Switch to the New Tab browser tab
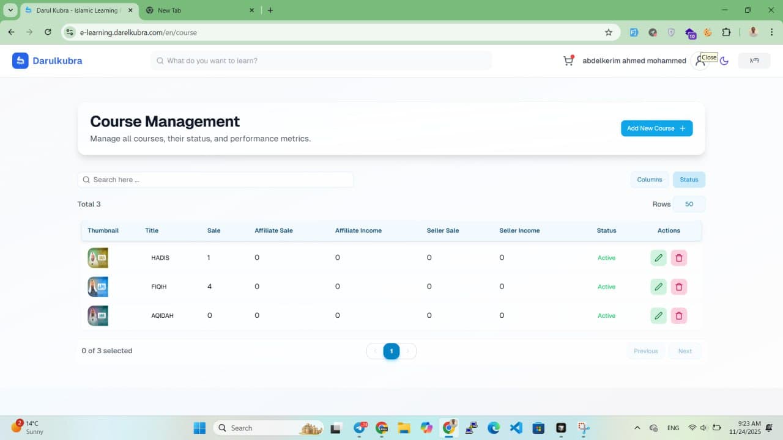The width and height of the screenshot is (783, 440). [x=196, y=10]
